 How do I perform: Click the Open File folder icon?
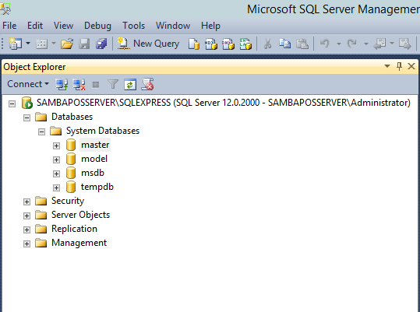pos(67,44)
